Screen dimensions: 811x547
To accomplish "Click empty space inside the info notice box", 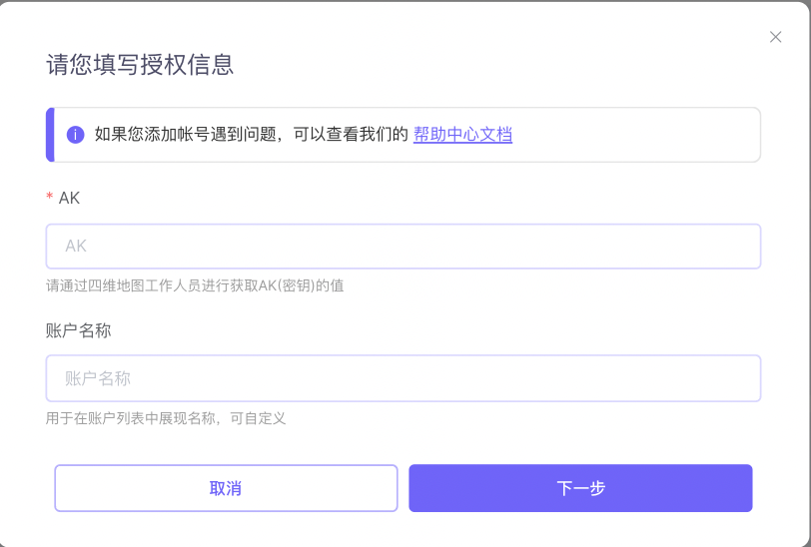I will pos(636,135).
